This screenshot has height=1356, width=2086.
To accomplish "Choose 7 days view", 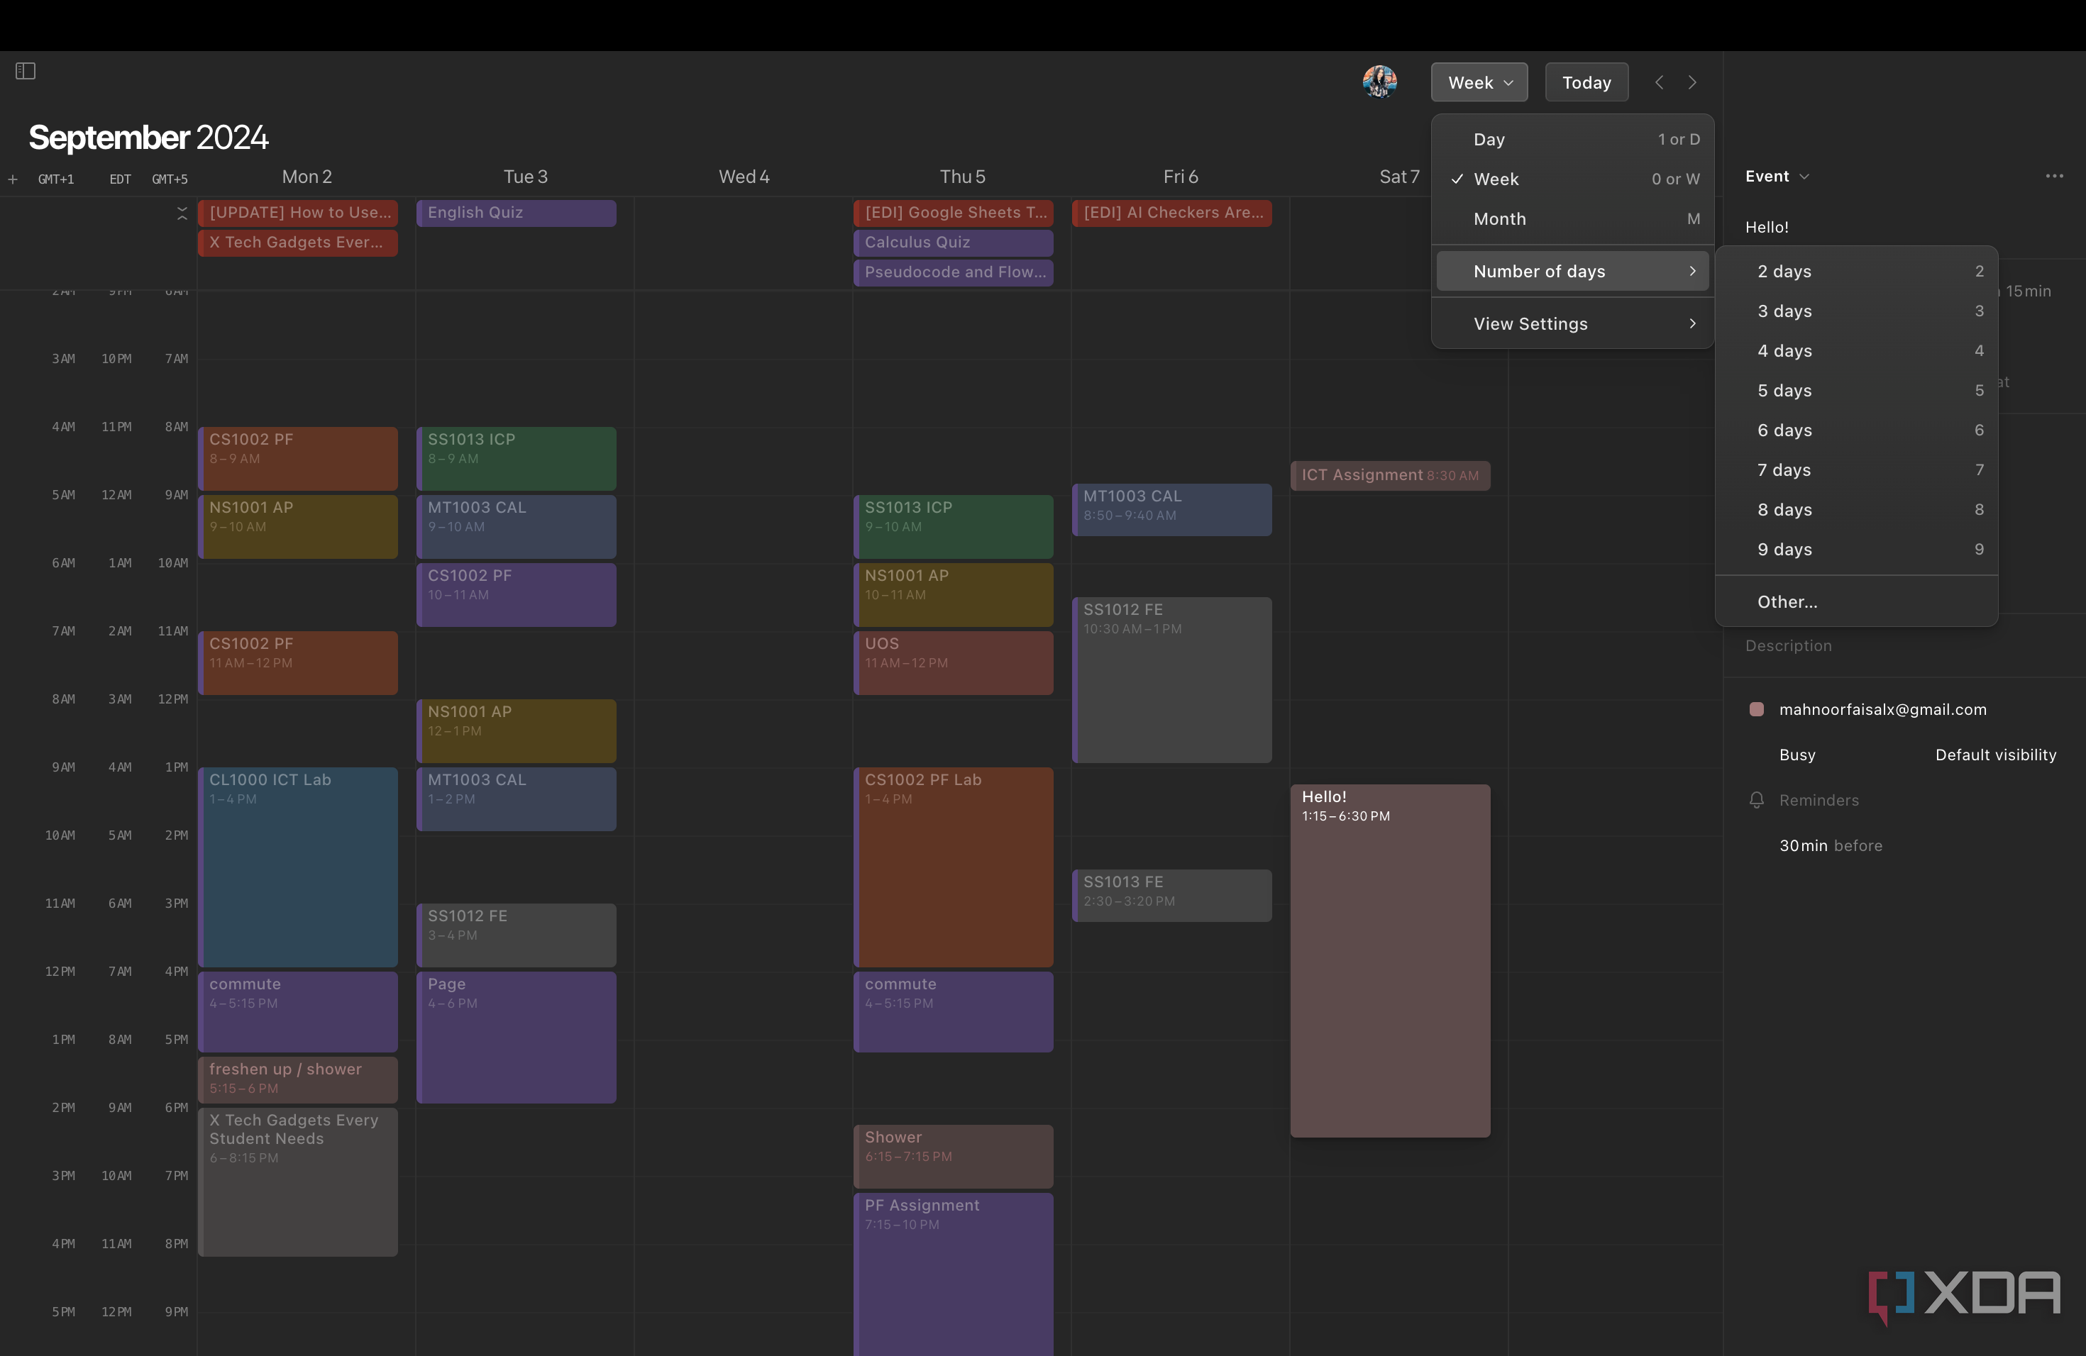I will click(1856, 469).
